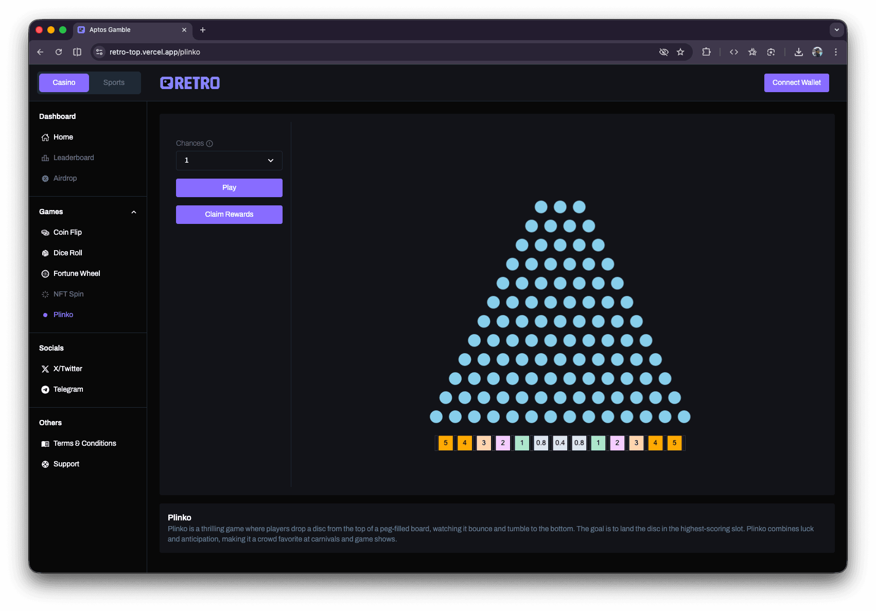Click the Airdrop icon in Dashboard
Image resolution: width=876 pixels, height=611 pixels.
point(45,178)
